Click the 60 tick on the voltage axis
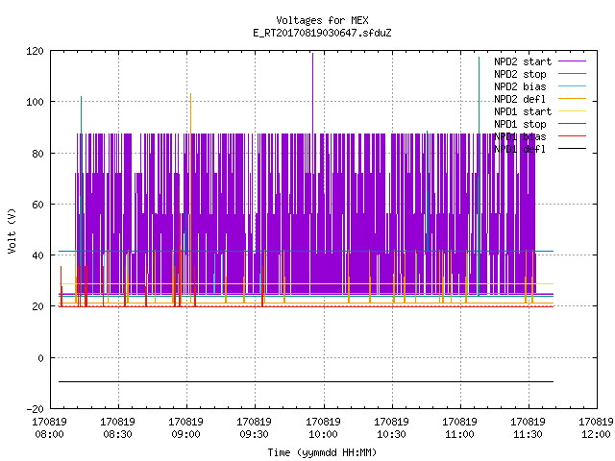The width and height of the screenshot is (615, 461). [37, 205]
